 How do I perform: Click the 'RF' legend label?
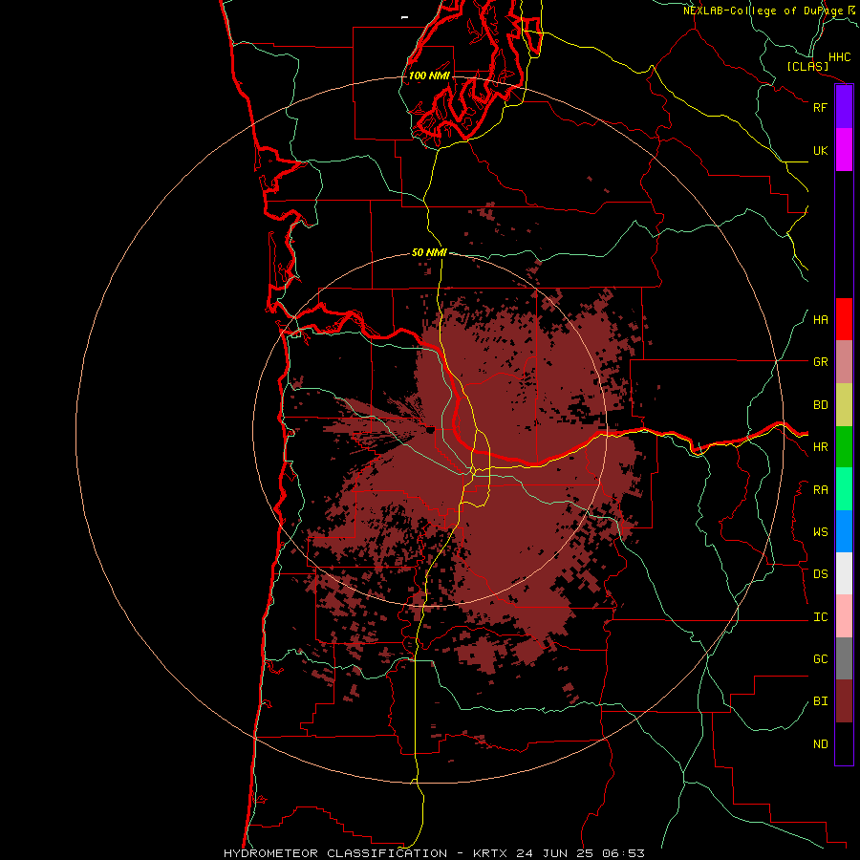(x=820, y=107)
